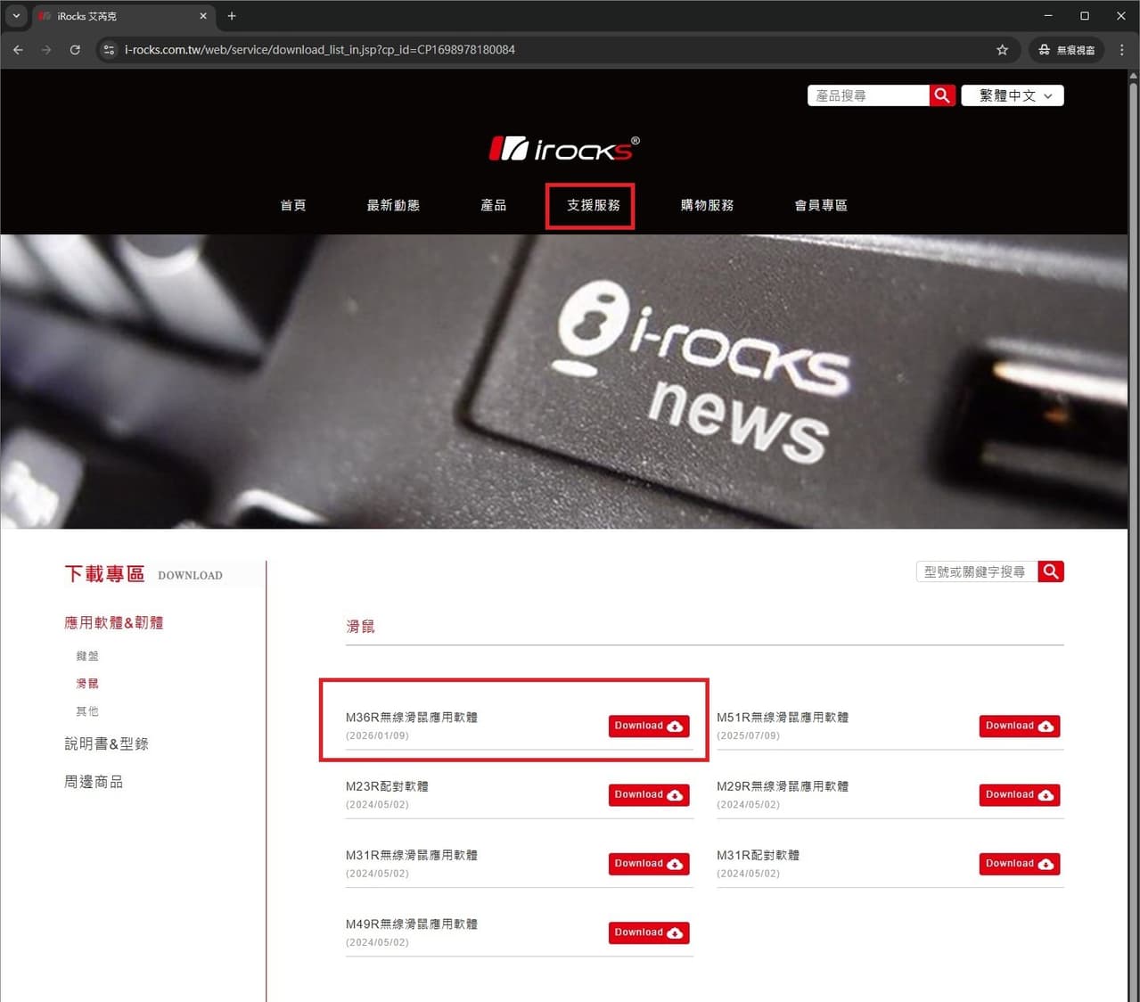Reload the page
The height and width of the screenshot is (1002, 1140).
coord(75,50)
